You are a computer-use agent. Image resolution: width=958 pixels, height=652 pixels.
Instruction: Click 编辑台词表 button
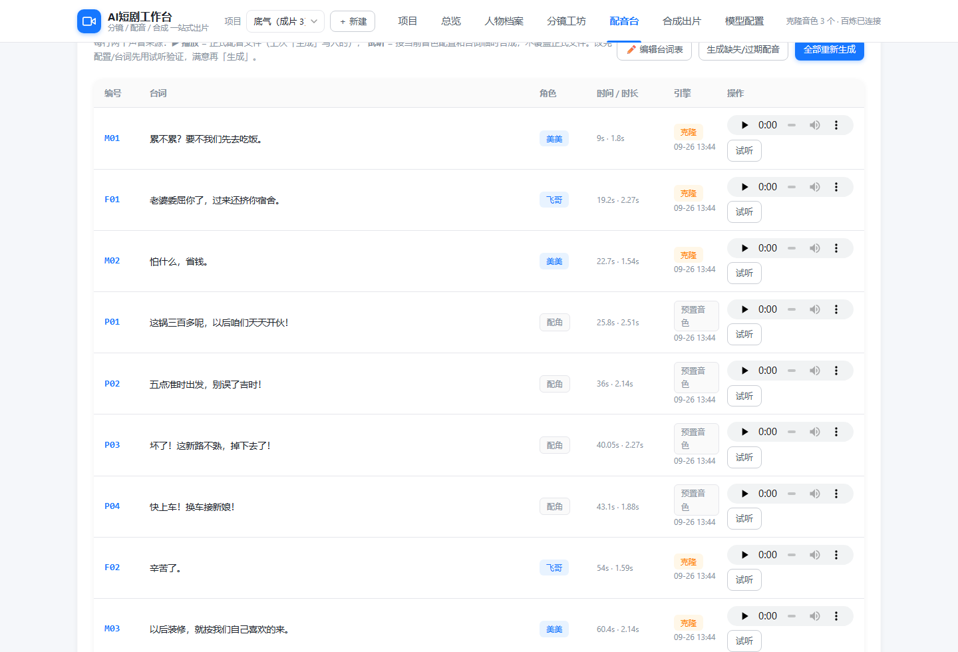[x=655, y=50]
